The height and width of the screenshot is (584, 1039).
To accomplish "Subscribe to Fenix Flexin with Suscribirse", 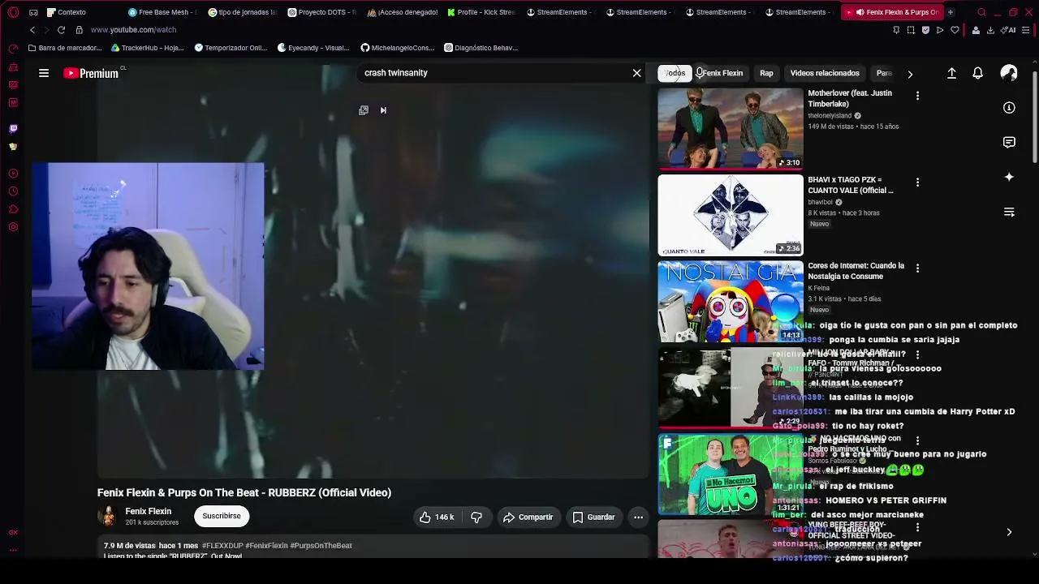I will (x=222, y=516).
